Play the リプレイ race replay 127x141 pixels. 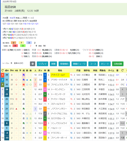pyautogui.click(x=43, y=64)
